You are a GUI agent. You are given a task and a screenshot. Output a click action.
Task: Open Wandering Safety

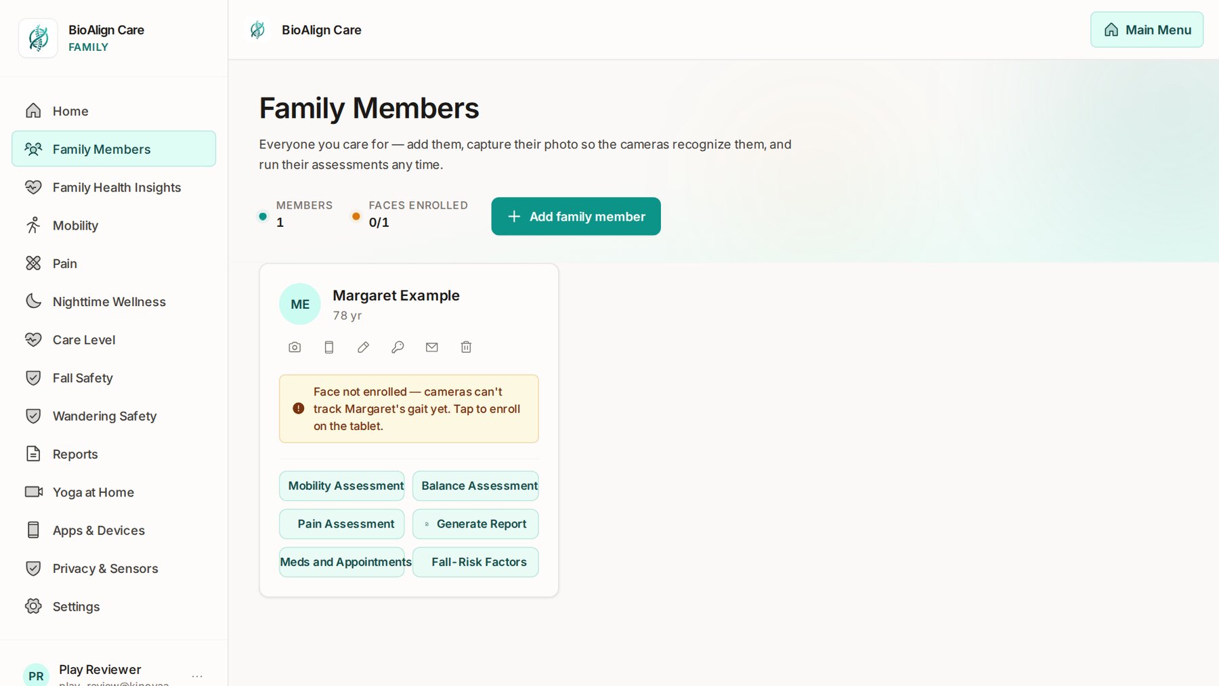(x=114, y=416)
